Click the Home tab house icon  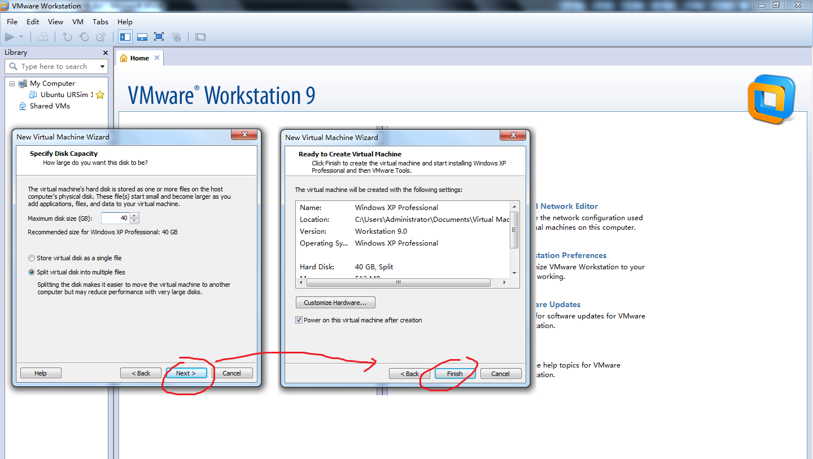(124, 58)
